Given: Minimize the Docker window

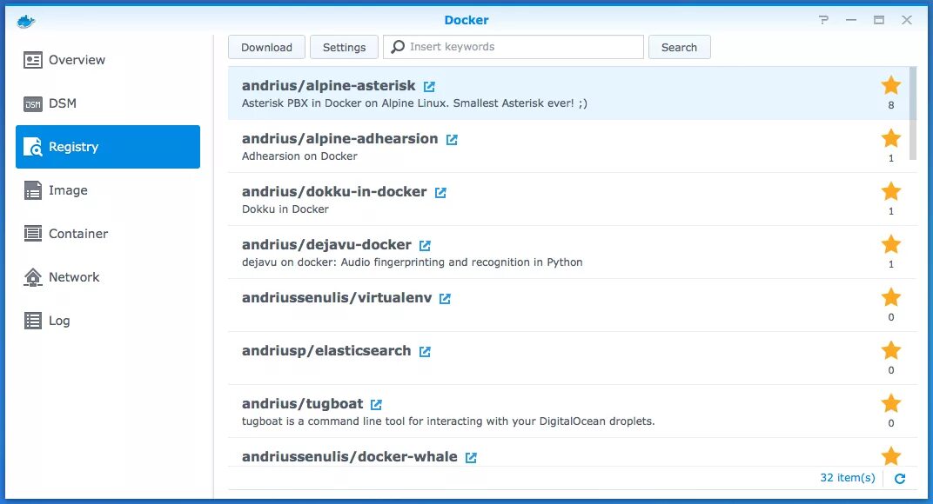Looking at the screenshot, I should (851, 20).
